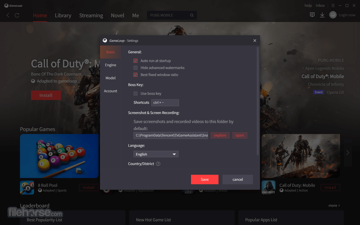Disable Auto run at startup
Image resolution: width=360 pixels, height=225 pixels.
click(135, 61)
